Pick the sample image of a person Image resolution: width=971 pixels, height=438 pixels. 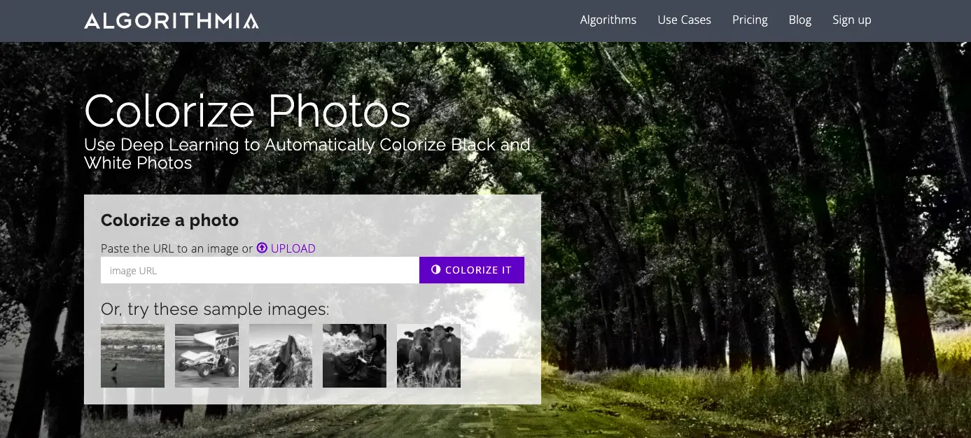click(354, 355)
